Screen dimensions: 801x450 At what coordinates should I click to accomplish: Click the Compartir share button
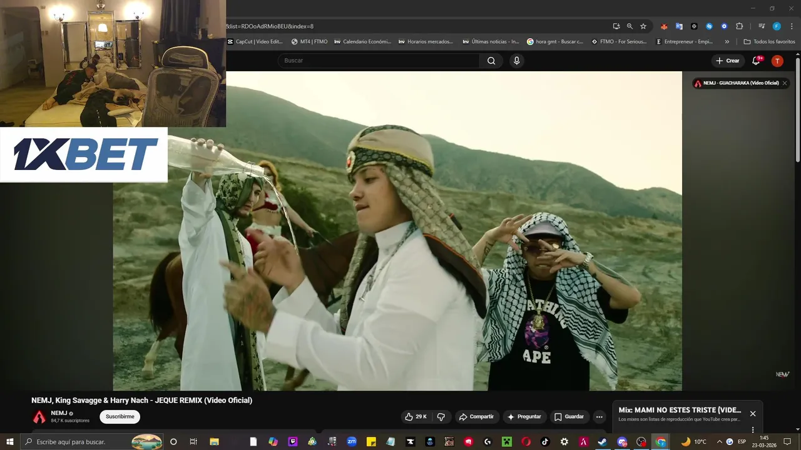(x=476, y=417)
